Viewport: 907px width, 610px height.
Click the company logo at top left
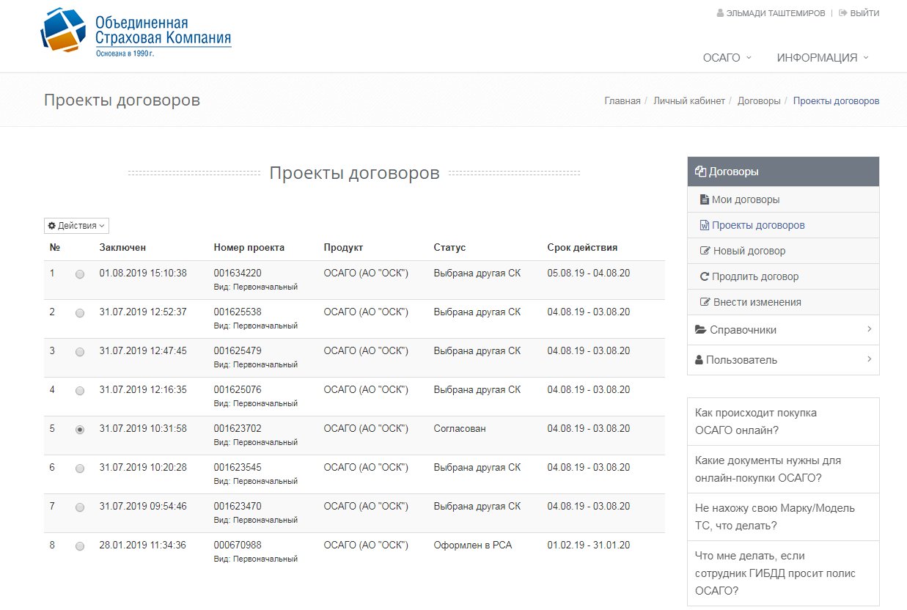(x=136, y=34)
